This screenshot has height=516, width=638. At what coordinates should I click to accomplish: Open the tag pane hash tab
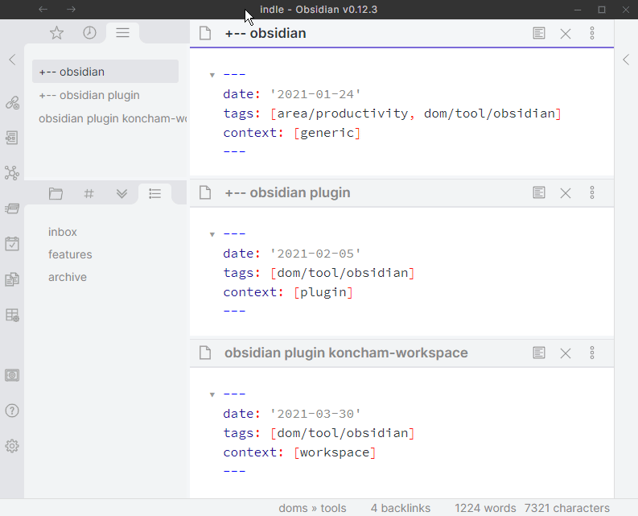(88, 193)
